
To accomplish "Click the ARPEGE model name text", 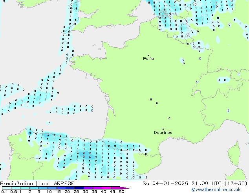I will (64, 184).
